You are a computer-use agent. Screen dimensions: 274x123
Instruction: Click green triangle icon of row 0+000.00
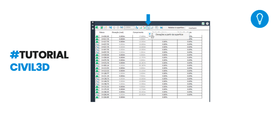[97, 36]
